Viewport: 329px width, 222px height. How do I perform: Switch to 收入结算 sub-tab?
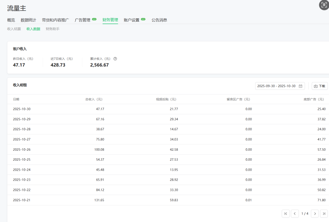(14, 29)
